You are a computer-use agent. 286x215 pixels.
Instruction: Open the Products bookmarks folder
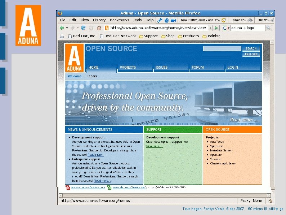click(x=188, y=36)
